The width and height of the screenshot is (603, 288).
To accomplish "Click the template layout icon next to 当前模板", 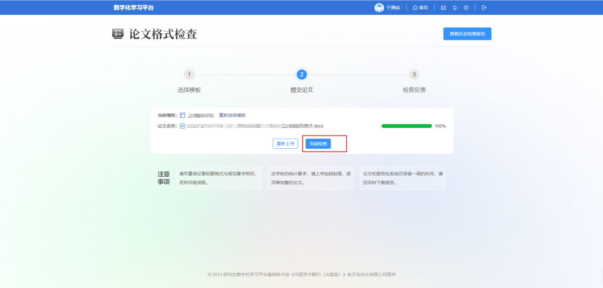I will [182, 115].
